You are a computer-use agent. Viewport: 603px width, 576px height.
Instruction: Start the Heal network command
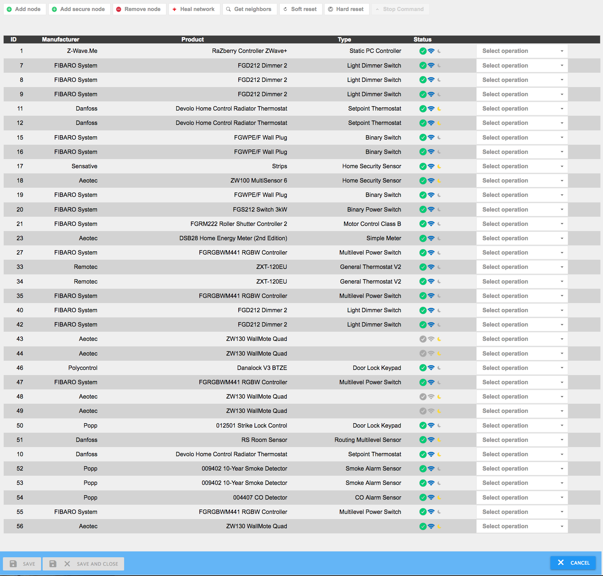194,9
